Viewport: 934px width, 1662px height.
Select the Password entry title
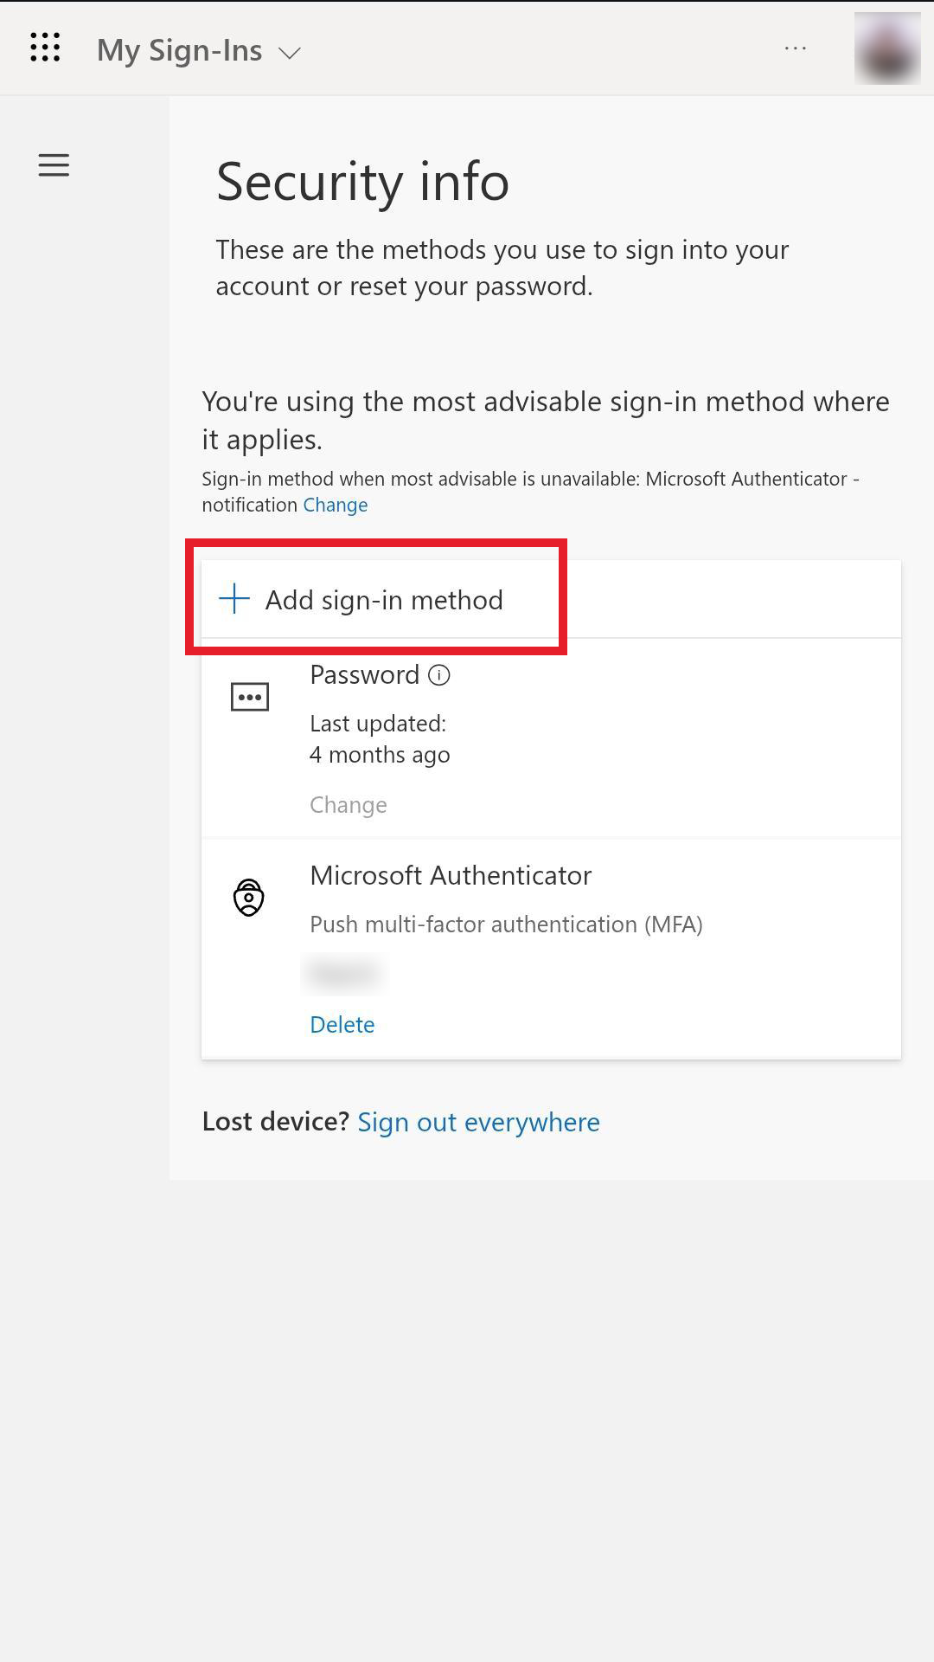[x=364, y=675]
